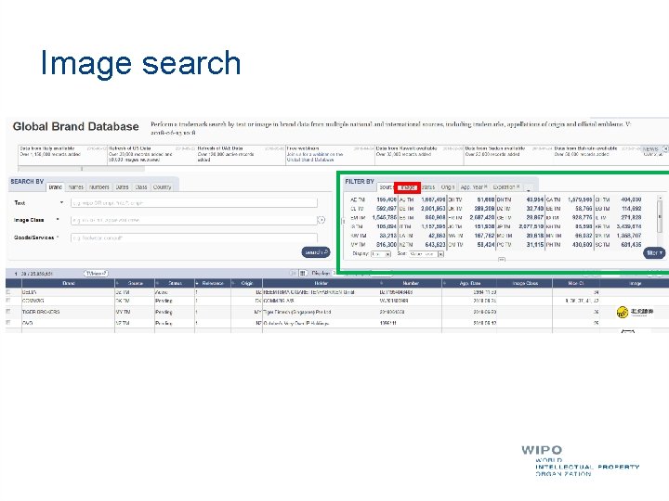
Task: Select the Expiration filter tab
Action: [504, 187]
